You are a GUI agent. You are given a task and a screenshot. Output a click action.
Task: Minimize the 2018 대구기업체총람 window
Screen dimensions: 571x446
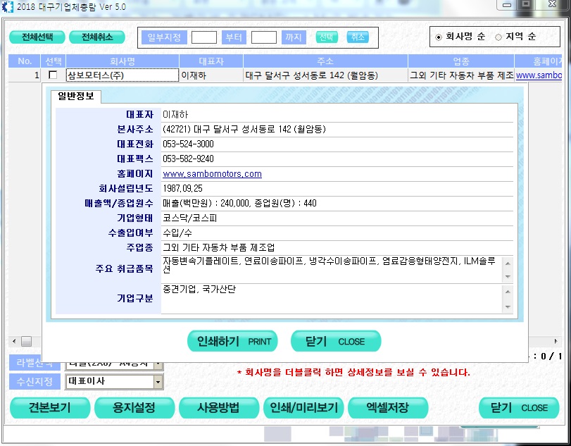point(506,5)
